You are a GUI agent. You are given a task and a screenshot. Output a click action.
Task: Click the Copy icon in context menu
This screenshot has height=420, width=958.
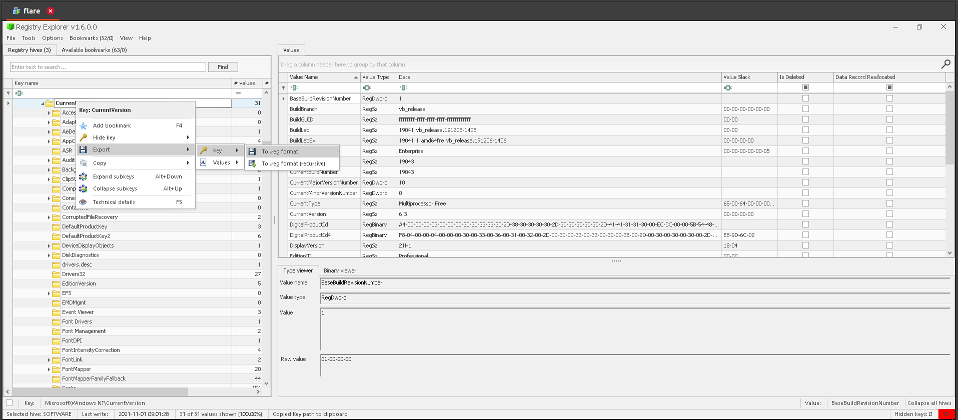[x=84, y=163]
